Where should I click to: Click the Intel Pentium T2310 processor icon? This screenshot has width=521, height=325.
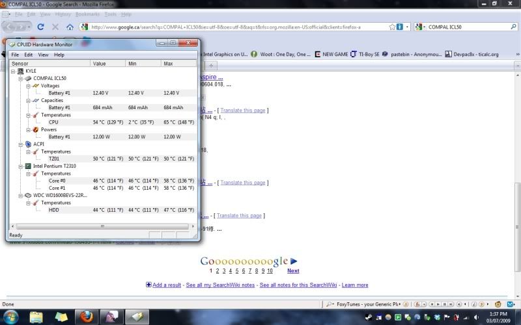(28, 166)
